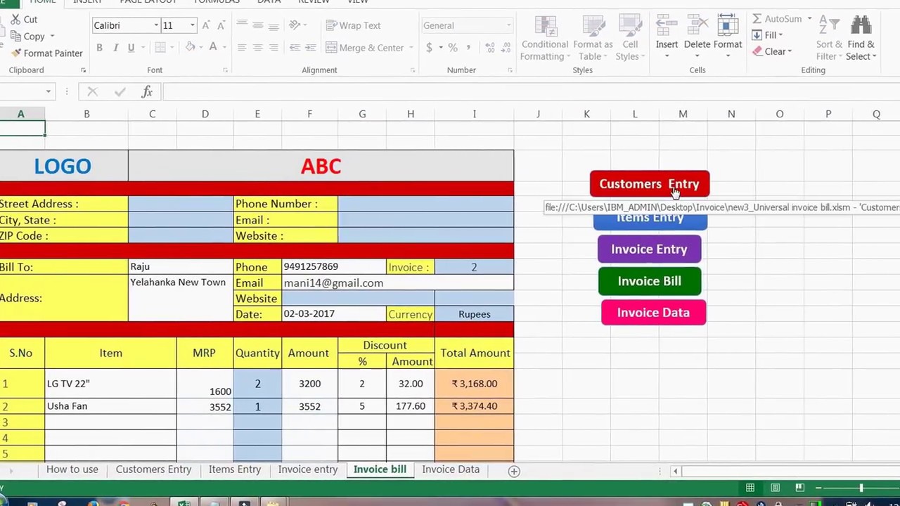Click Find & Select binoculars
Viewport: 900px width, 506px height.
tap(861, 39)
